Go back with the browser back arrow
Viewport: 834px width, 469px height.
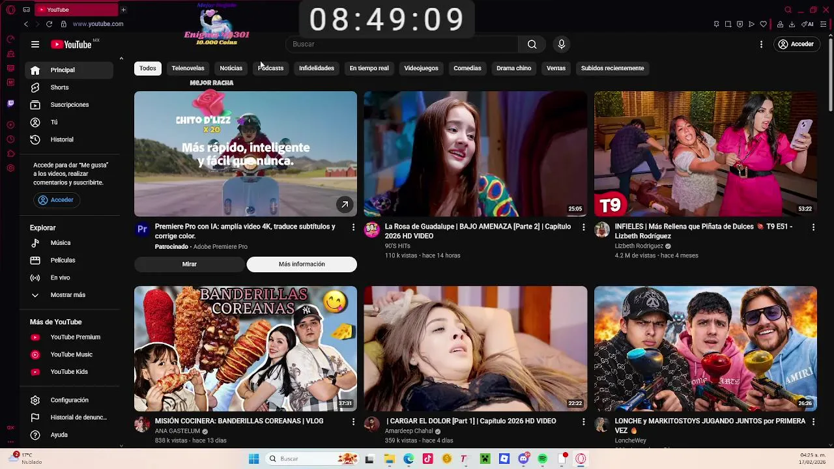point(26,24)
